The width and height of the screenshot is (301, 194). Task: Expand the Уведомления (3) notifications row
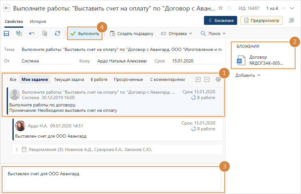[17, 149]
